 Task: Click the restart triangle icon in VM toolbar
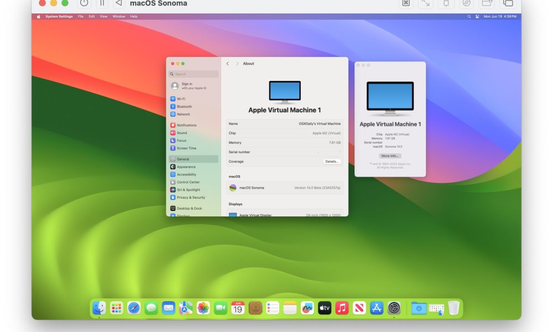(119, 3)
